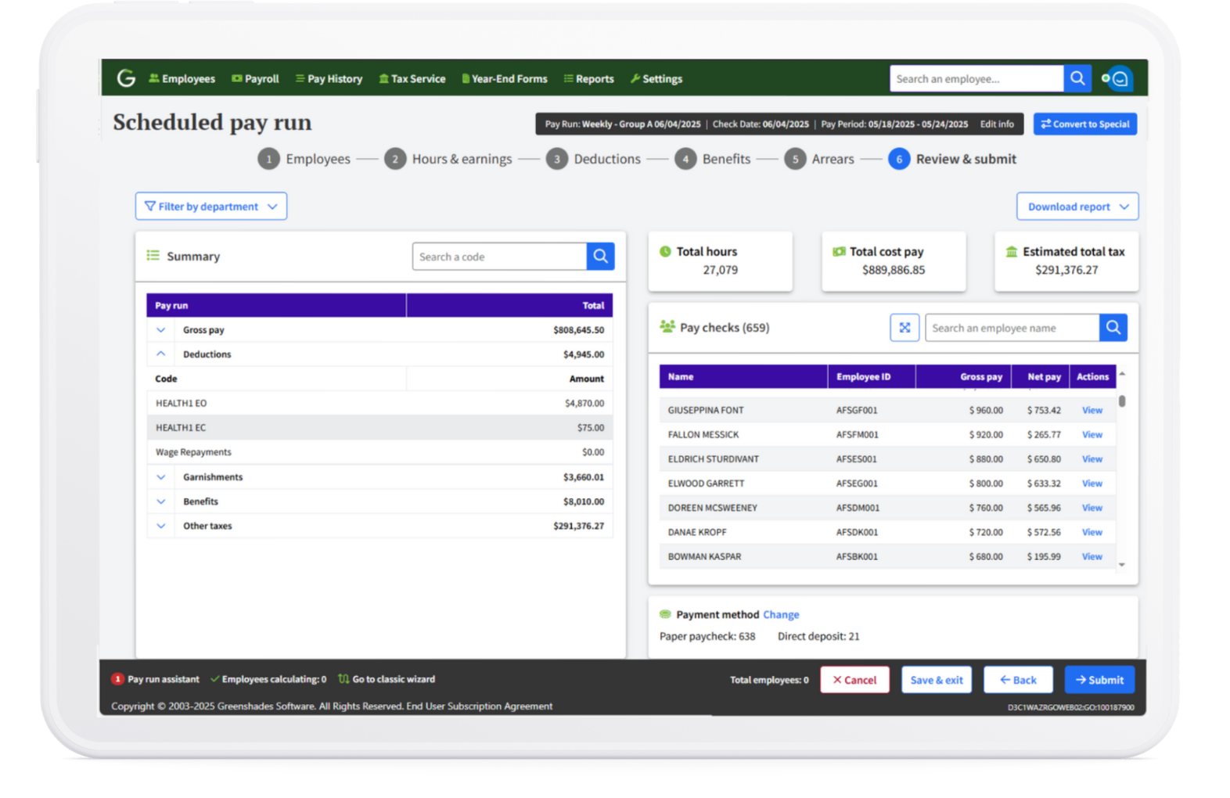Expand the Garnishments row
1230x798 pixels.
pyautogui.click(x=161, y=477)
